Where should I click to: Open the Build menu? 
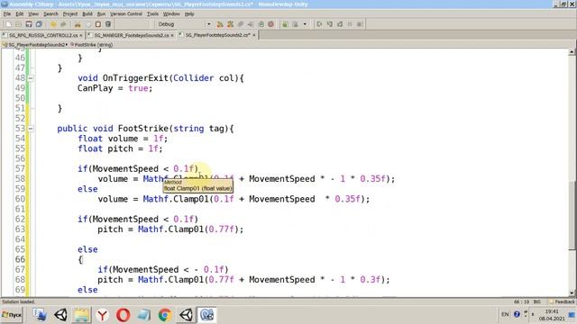pos(87,14)
